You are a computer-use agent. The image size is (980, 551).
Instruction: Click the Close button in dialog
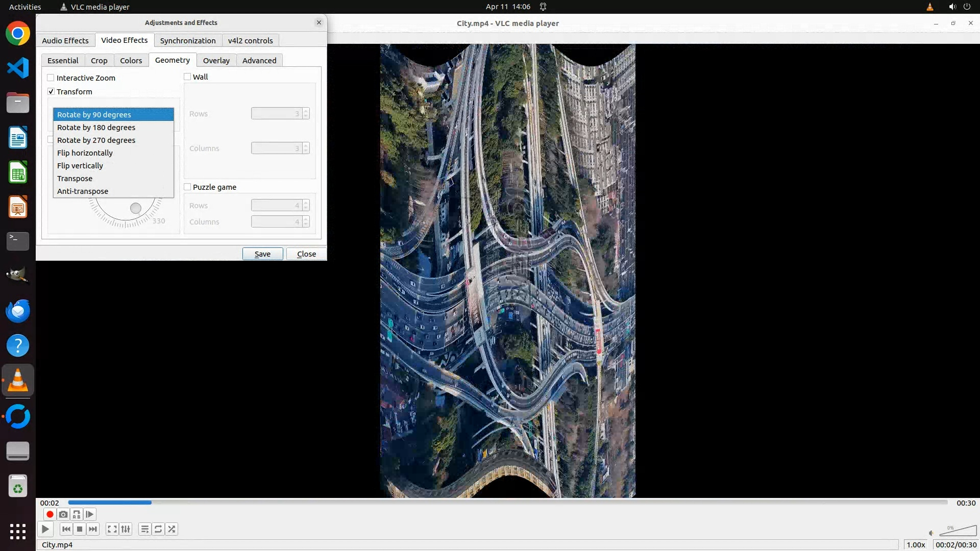point(306,254)
